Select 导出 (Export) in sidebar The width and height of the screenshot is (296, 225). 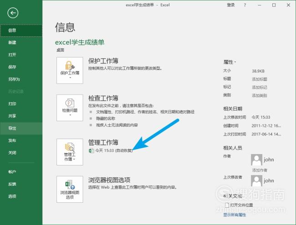point(21,128)
